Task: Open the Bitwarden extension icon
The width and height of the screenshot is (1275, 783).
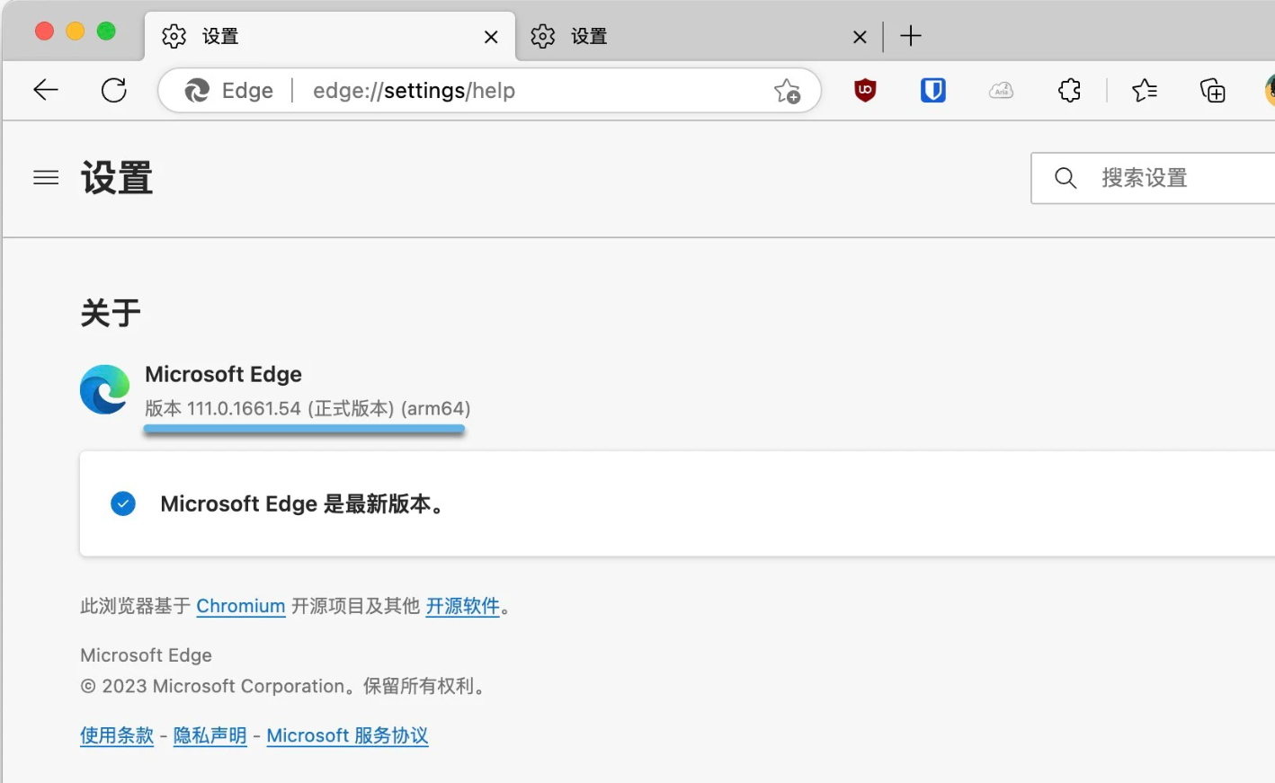Action: click(x=933, y=90)
